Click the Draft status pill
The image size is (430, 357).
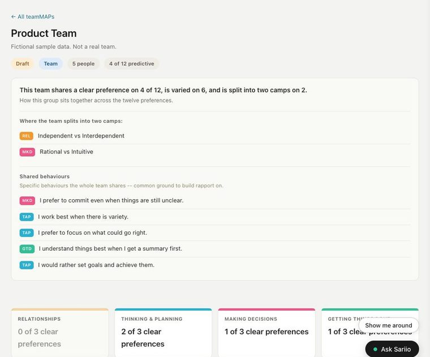[23, 63]
